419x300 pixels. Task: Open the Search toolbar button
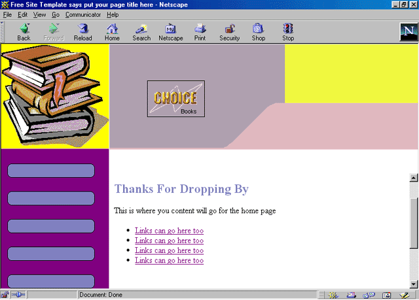[x=141, y=32]
